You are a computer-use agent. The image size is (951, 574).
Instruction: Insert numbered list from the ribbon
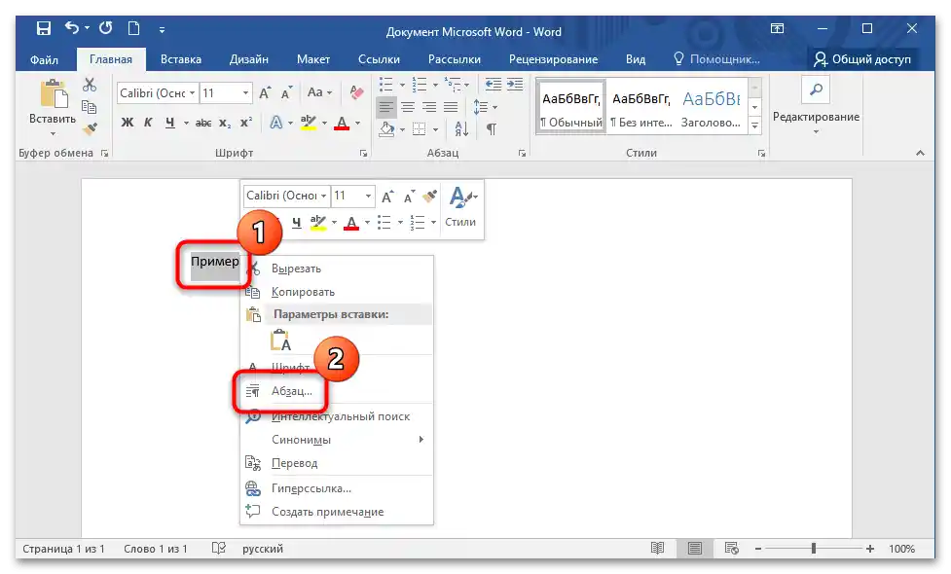(420, 85)
